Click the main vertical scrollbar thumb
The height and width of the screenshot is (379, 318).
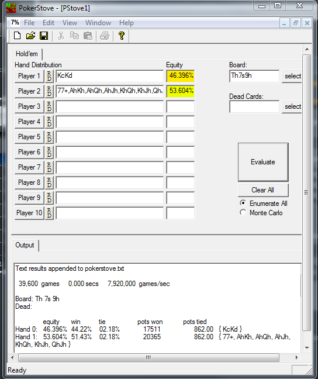[x=307, y=192]
